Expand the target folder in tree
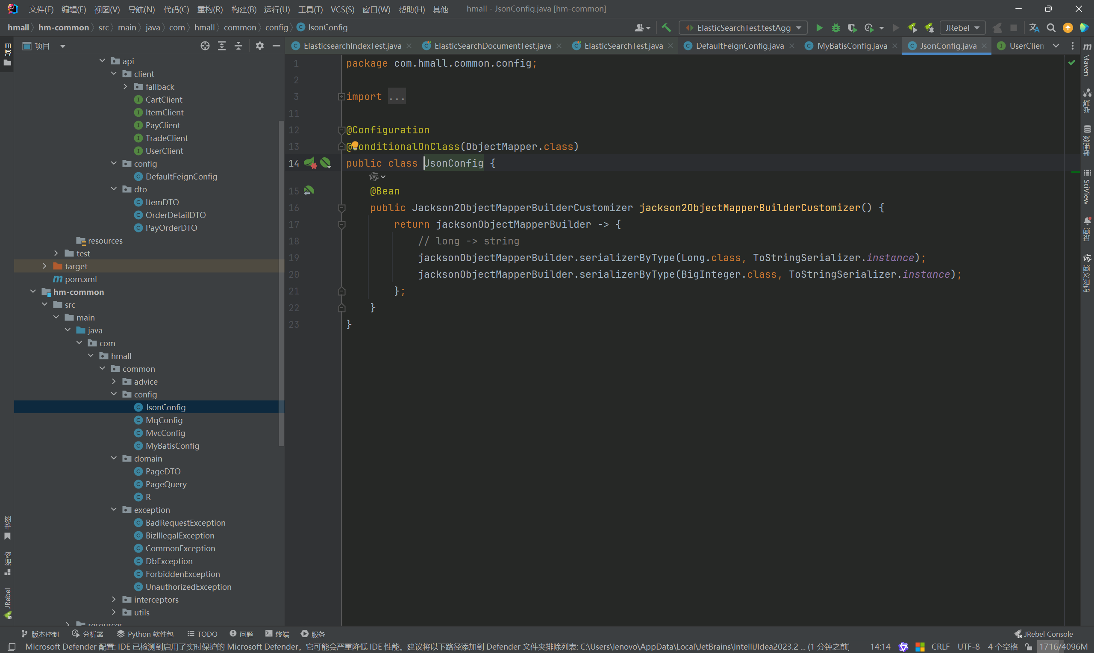The image size is (1094, 653). pos(44,266)
